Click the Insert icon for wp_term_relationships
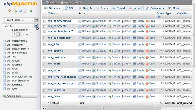 click(x=123, y=77)
